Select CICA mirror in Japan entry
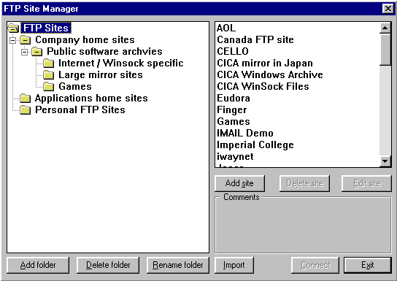397x281 pixels. pos(297,63)
